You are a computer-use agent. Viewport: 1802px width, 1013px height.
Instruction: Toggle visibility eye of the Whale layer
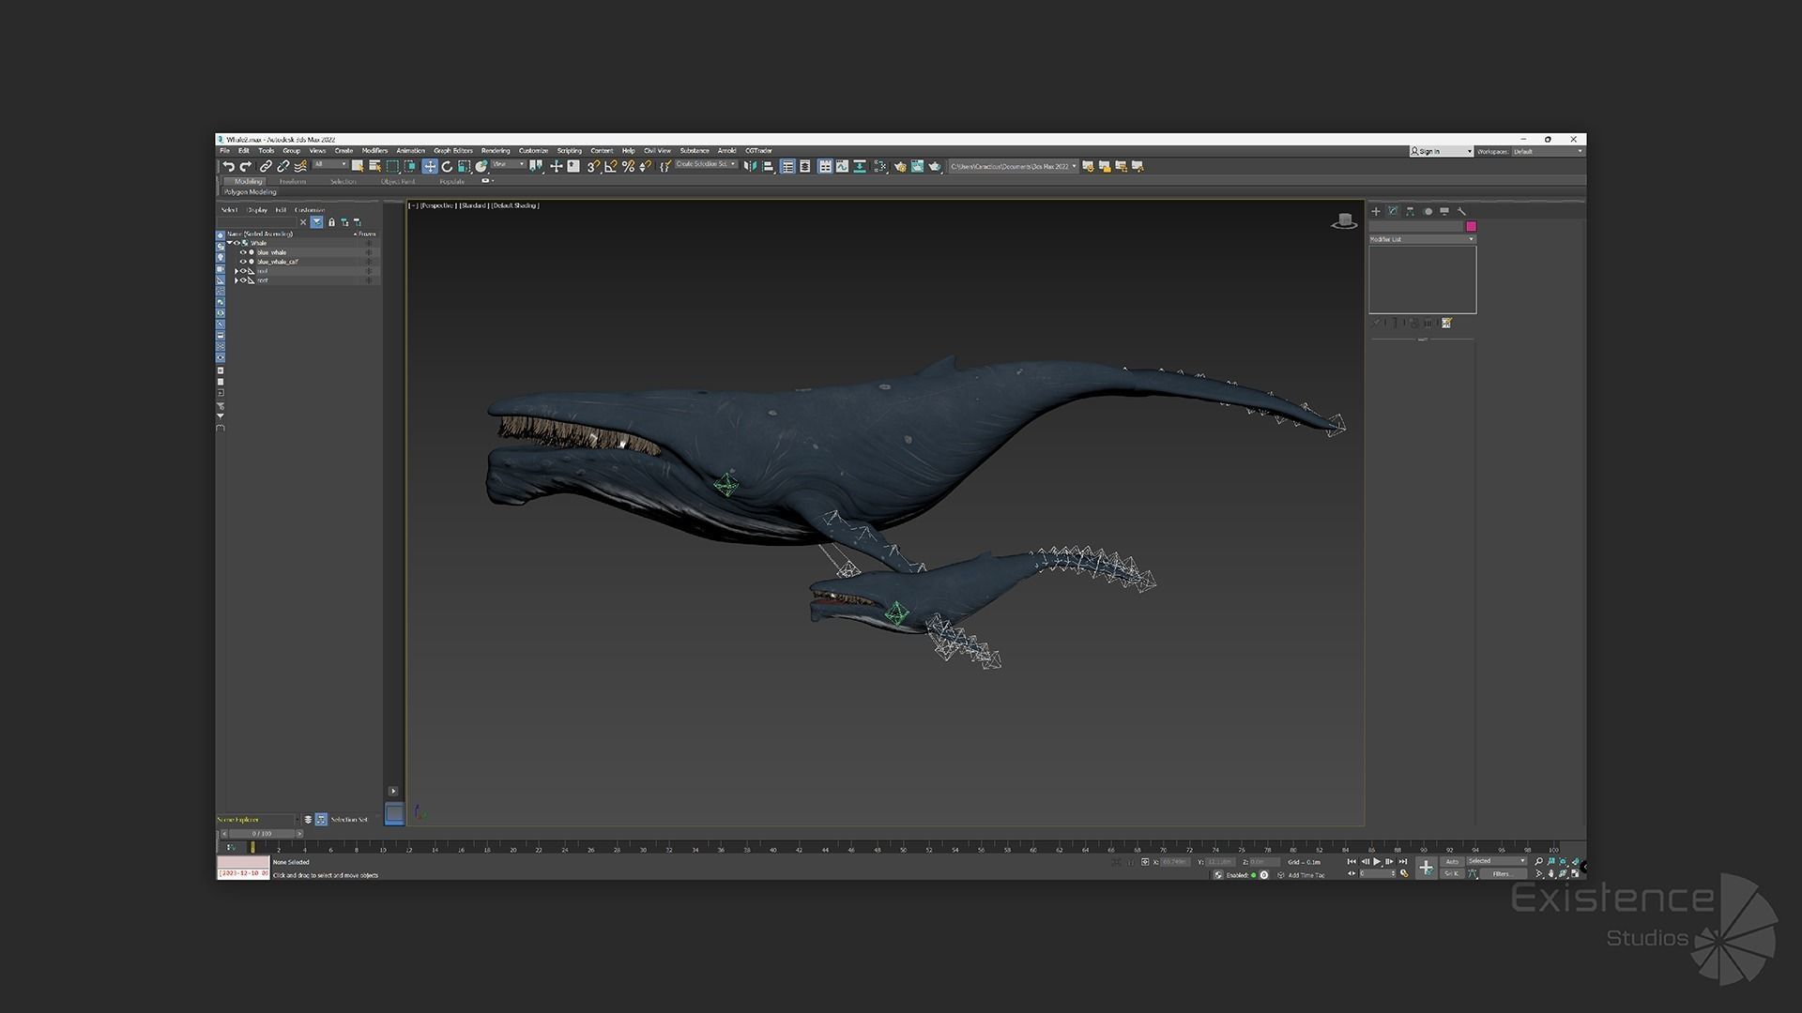pos(237,243)
